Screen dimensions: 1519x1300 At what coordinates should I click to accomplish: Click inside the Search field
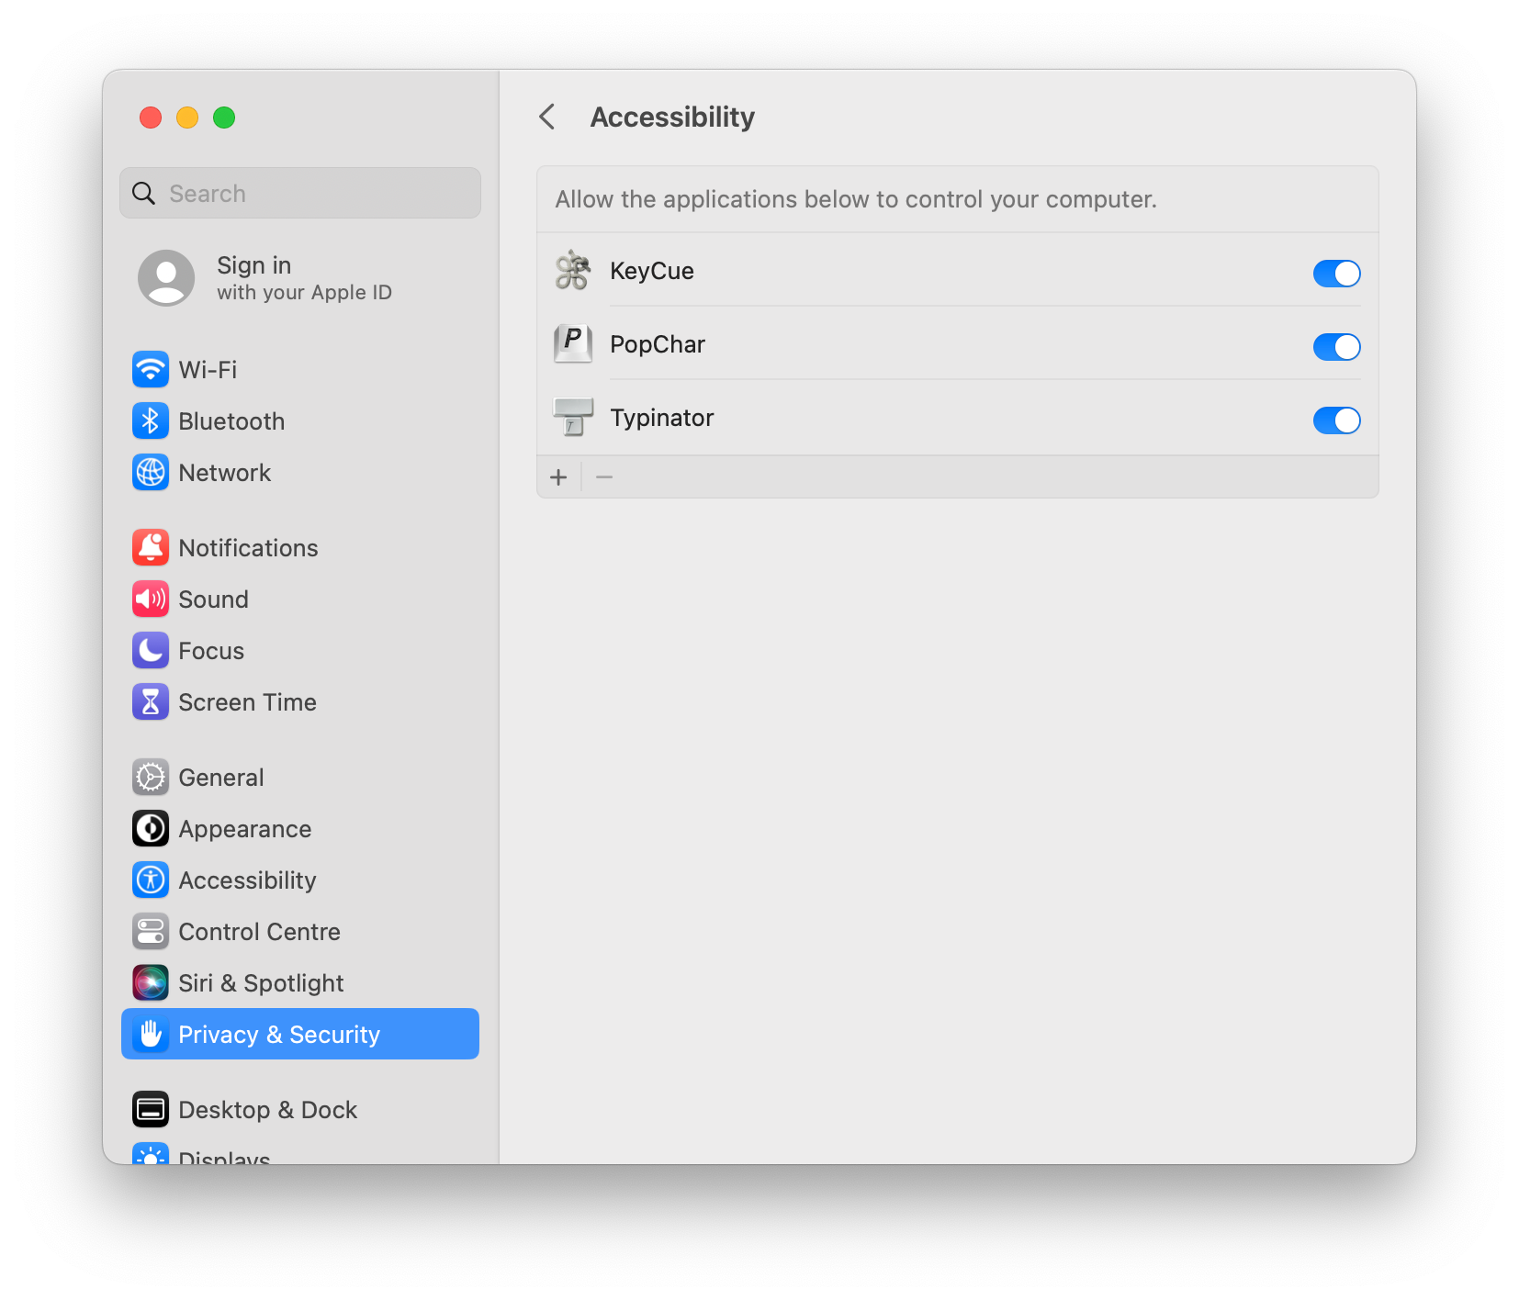click(x=299, y=193)
